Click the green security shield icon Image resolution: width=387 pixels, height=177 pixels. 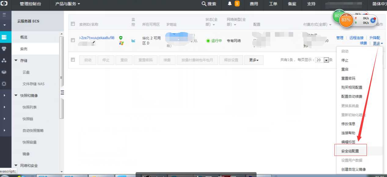[x=121, y=38]
